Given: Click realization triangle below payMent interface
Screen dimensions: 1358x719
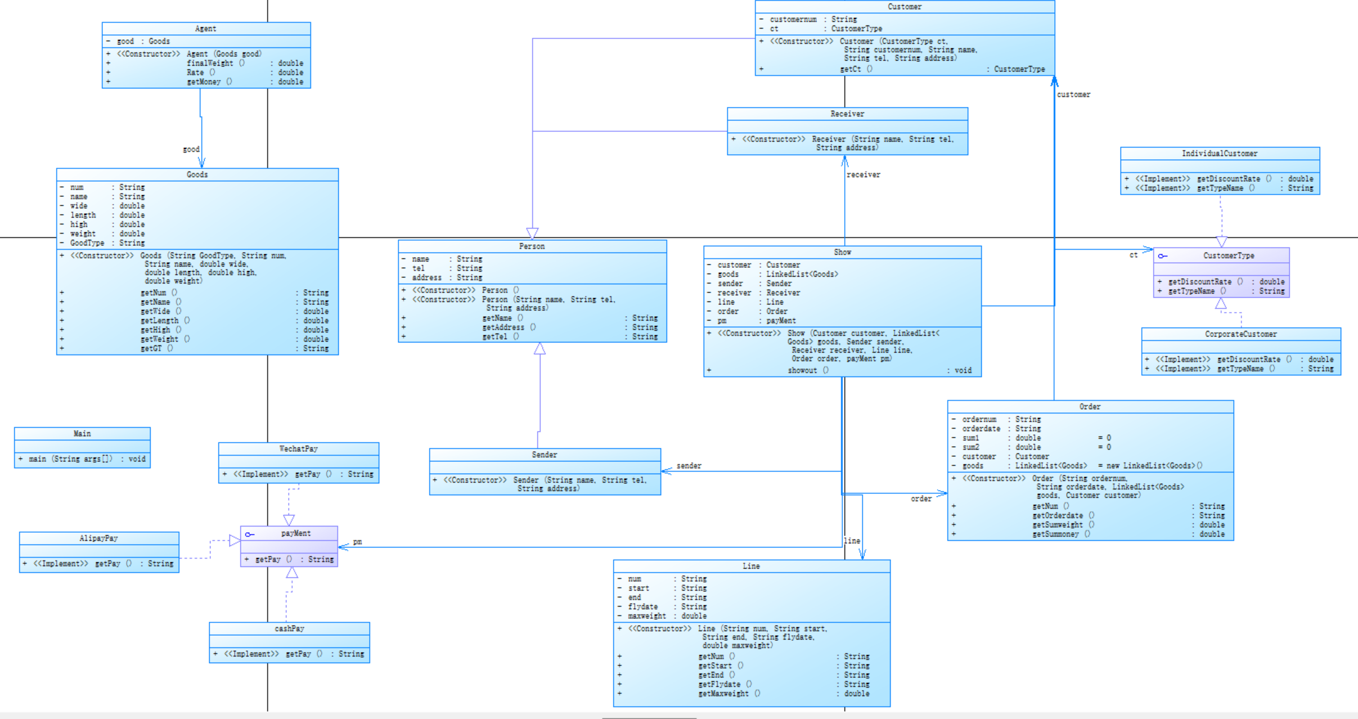Looking at the screenshot, I should (292, 573).
